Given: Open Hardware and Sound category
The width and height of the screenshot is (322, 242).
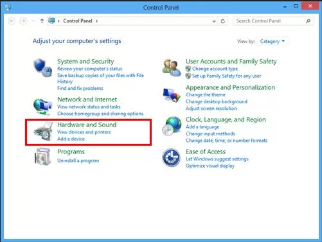Looking at the screenshot, I should click(87, 125).
